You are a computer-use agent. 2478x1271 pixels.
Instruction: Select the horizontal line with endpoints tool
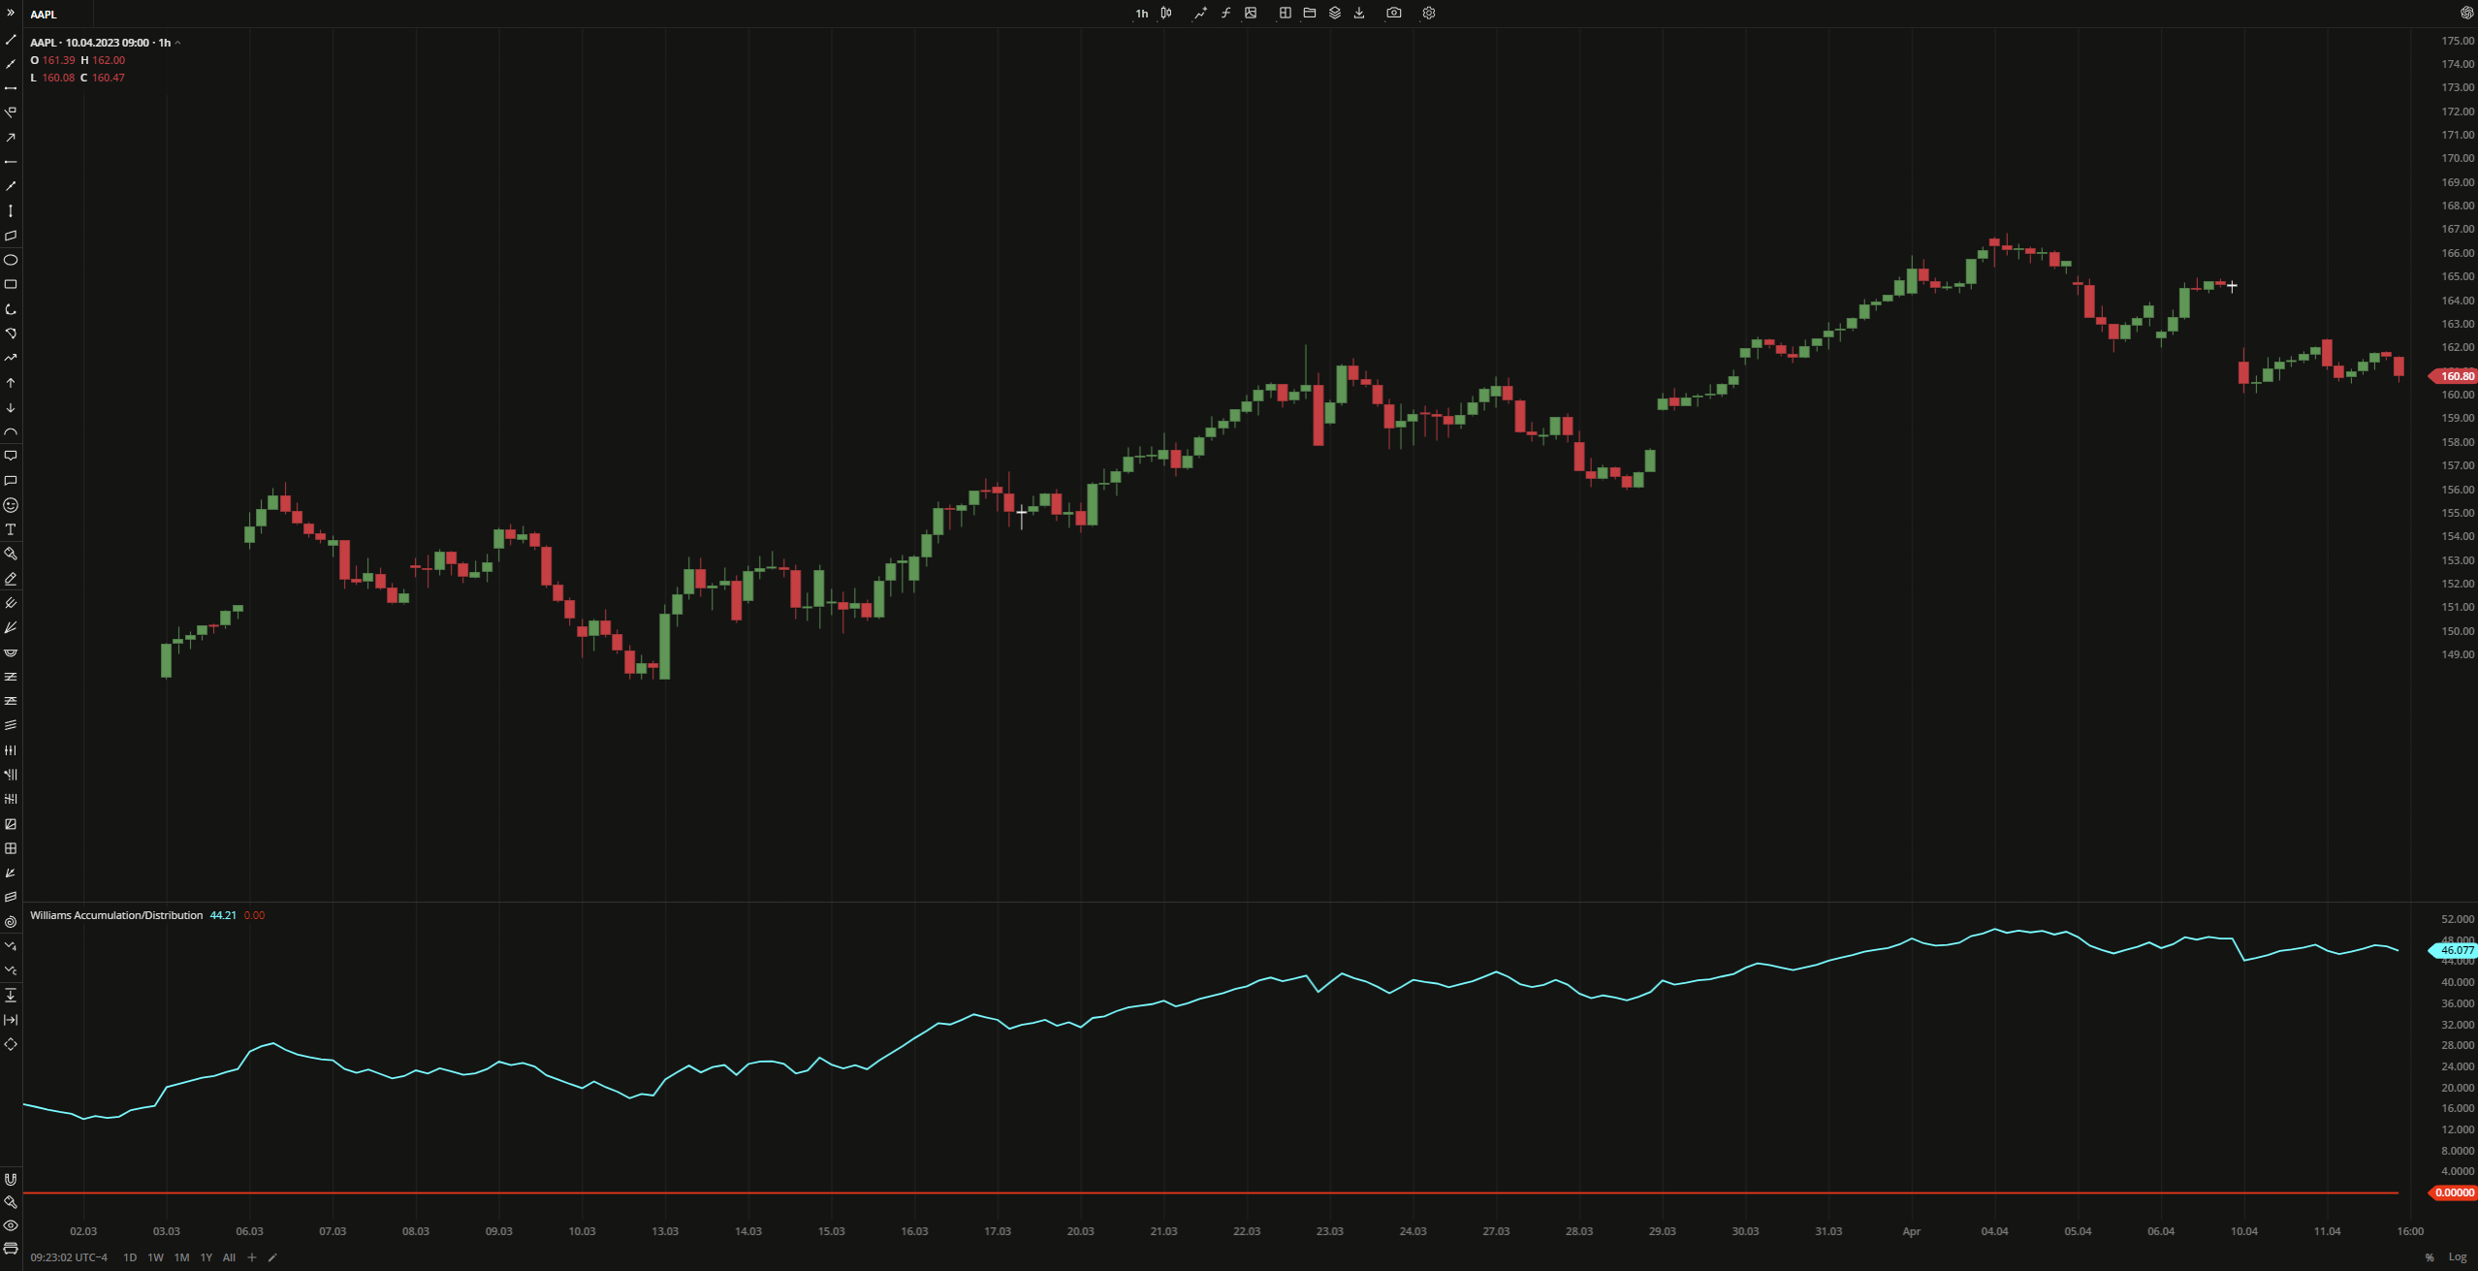click(11, 88)
